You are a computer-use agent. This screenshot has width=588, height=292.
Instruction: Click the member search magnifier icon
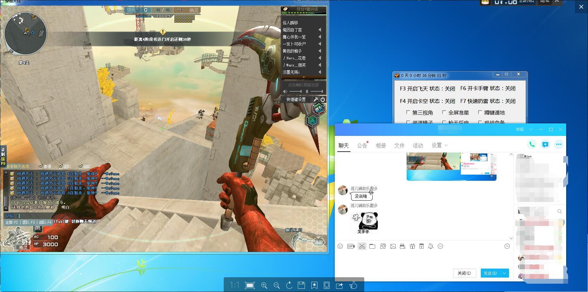point(559,212)
